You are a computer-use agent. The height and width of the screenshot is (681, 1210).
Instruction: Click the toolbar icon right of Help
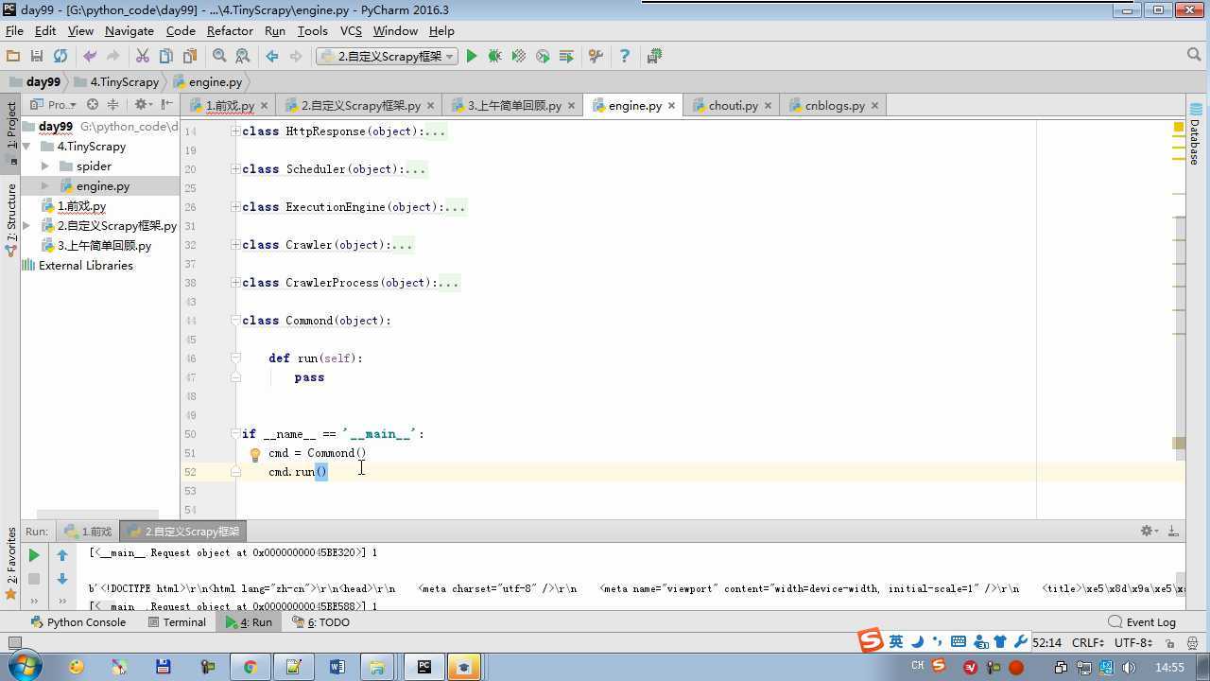654,57
